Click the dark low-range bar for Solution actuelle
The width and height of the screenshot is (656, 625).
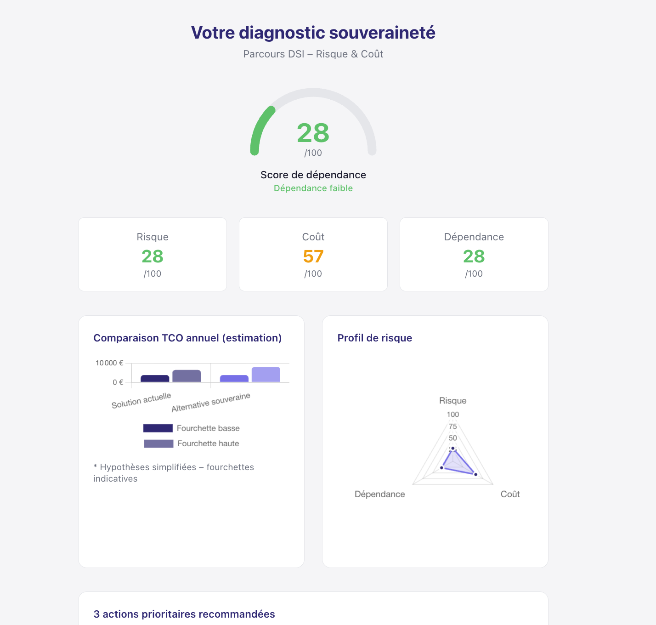click(155, 379)
